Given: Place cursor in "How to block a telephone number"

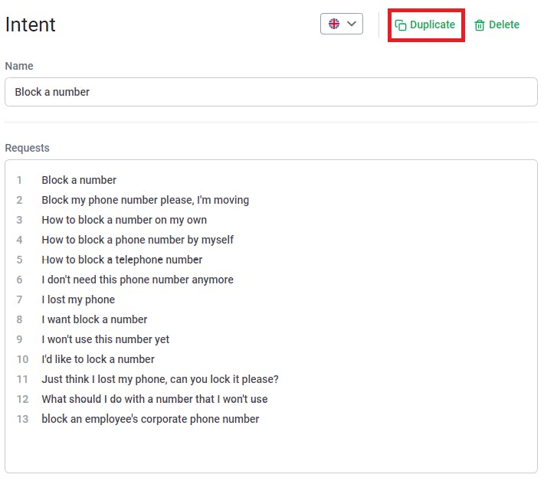Looking at the screenshot, I should coord(122,260).
